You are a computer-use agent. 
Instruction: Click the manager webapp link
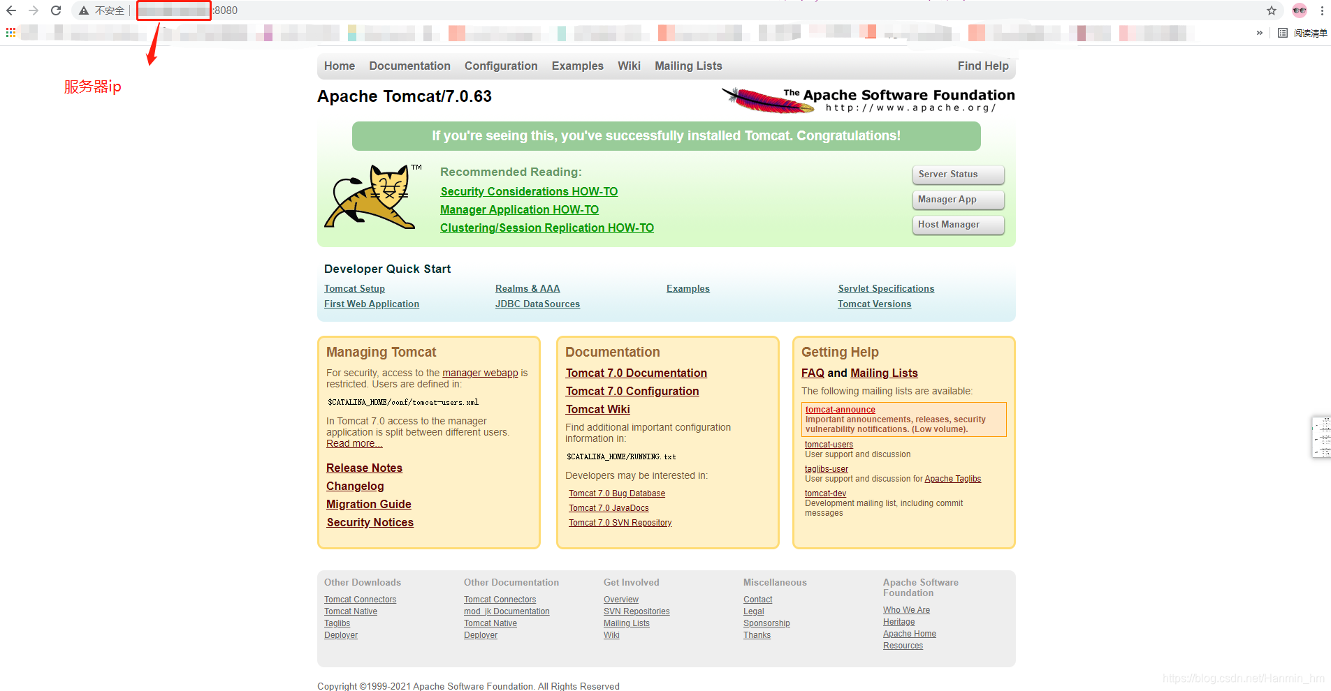coord(480,373)
